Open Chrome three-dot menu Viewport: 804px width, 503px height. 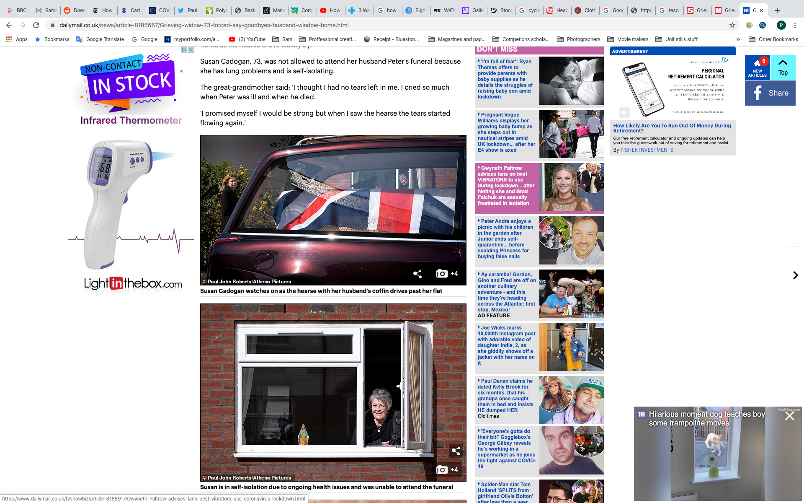[795, 25]
